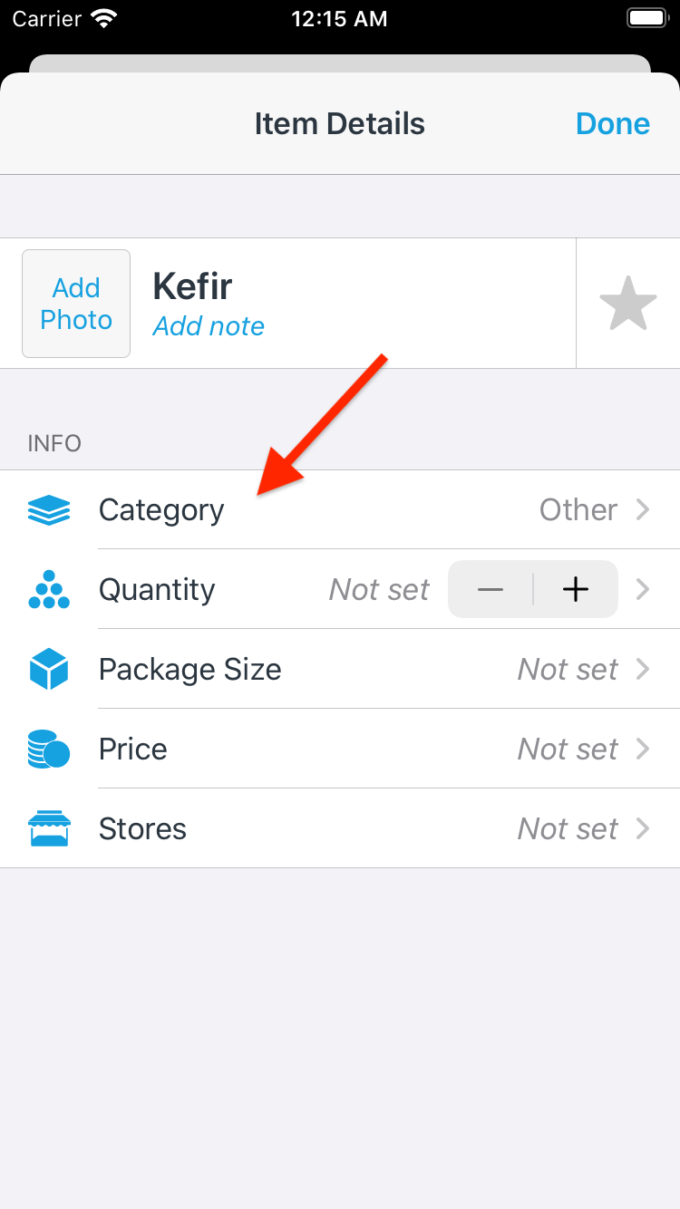Open Quantity details chevron

(643, 590)
